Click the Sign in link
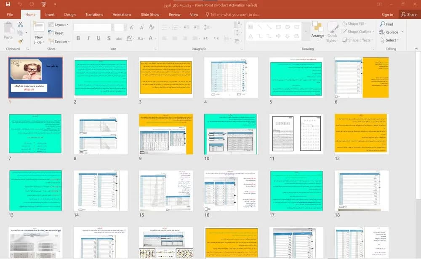Viewport: 421px width, 259px height. point(387,14)
